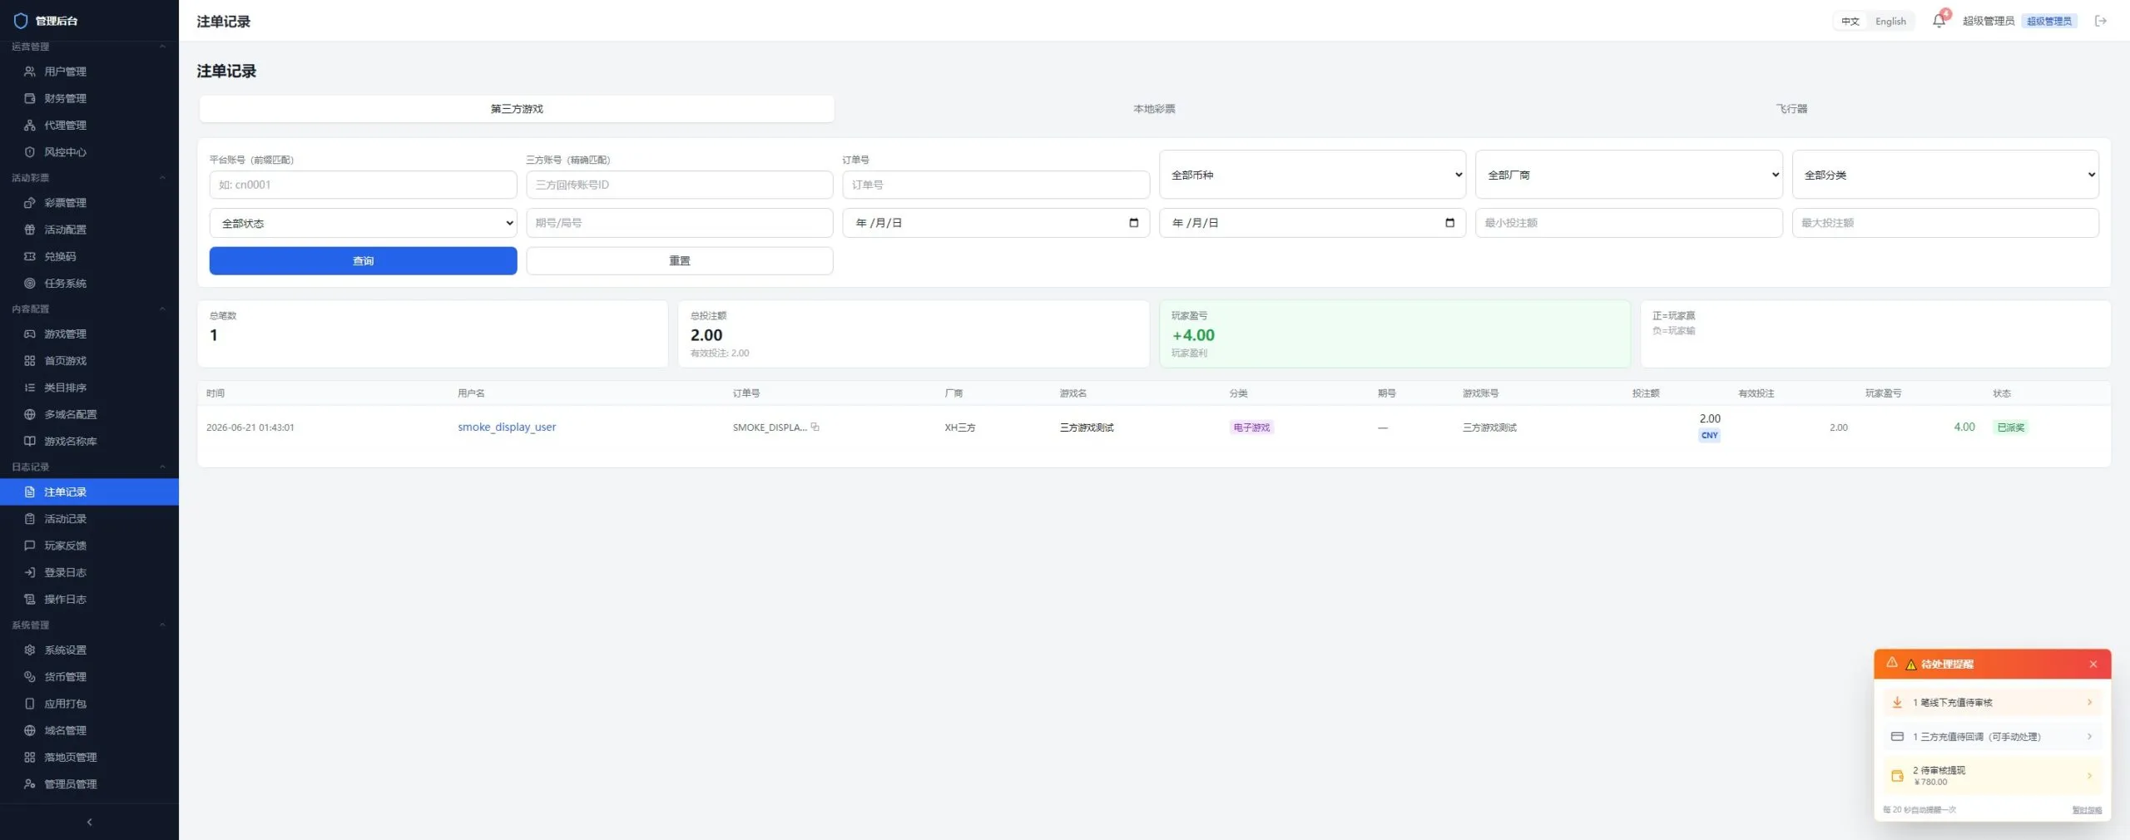This screenshot has width=2130, height=840.
Task: Open 2 待审核提现 reminder
Action: click(1992, 775)
